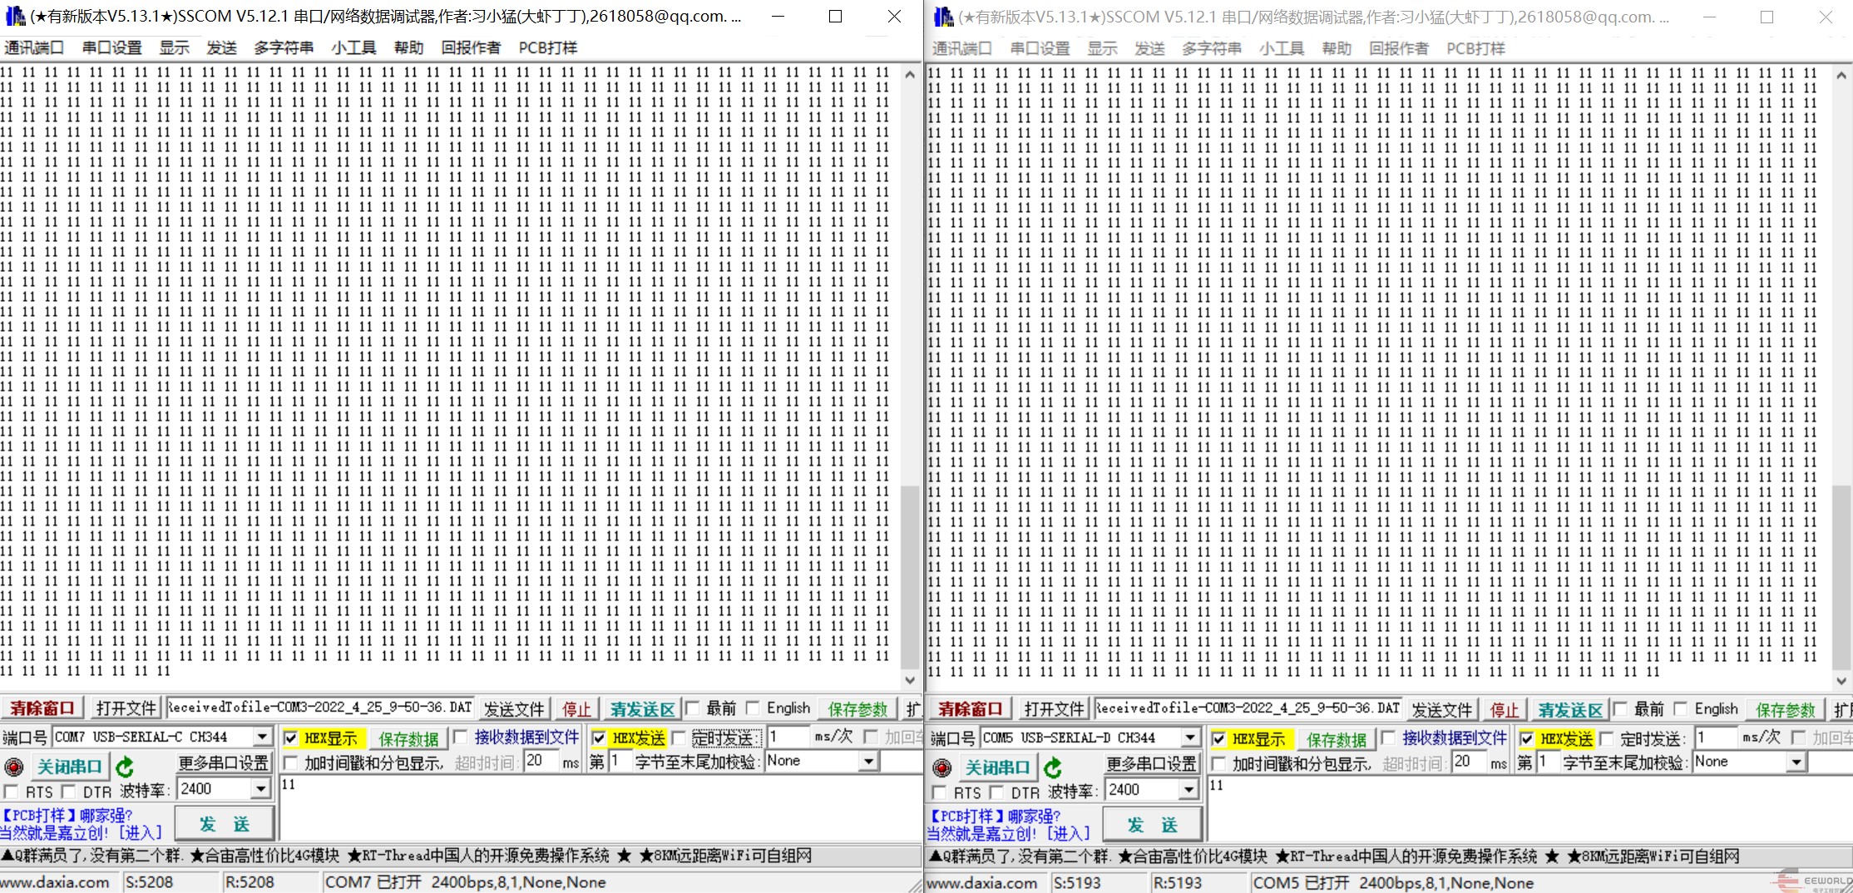
Task: Toggle DTR checkbox in COM5 window
Action: [996, 792]
